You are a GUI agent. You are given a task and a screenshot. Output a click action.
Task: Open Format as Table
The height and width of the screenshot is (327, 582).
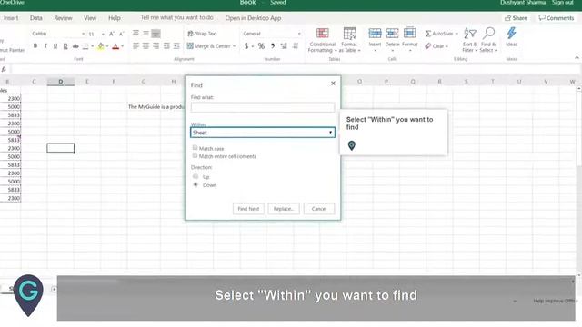[x=349, y=40]
